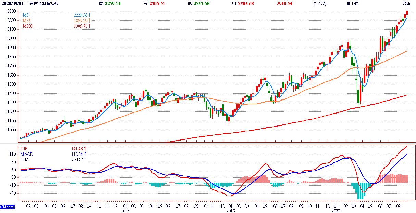Select the 週線 weekly period label
Viewport: 416px width, 213px height.
(407, 4)
